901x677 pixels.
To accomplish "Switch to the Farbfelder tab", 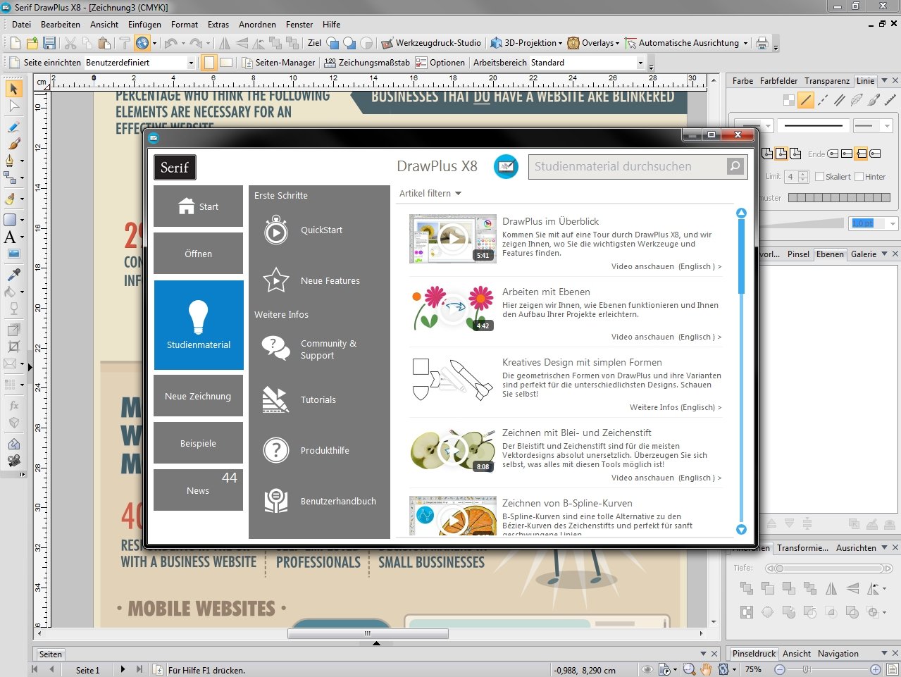I will tap(778, 81).
